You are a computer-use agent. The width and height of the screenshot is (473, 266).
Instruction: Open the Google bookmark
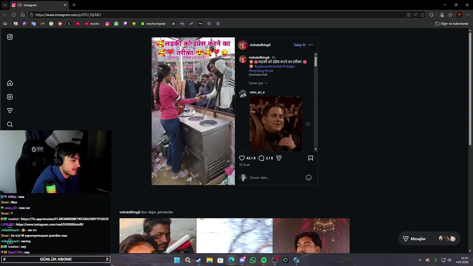tap(51, 24)
